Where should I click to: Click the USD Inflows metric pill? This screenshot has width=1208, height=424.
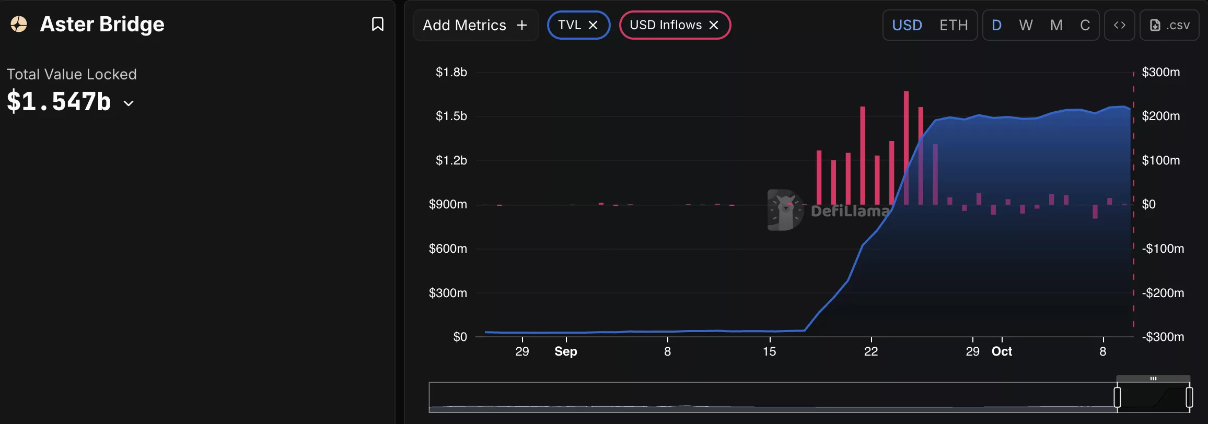click(666, 25)
